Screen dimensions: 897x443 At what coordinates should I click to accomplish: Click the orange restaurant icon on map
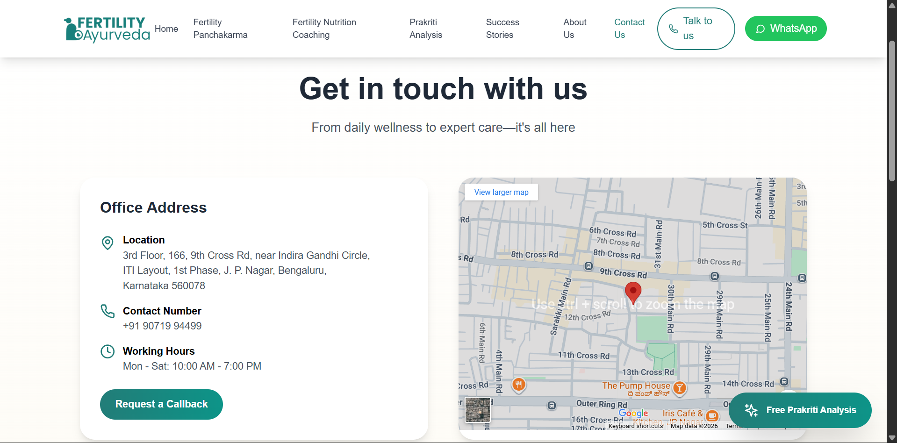click(x=518, y=385)
